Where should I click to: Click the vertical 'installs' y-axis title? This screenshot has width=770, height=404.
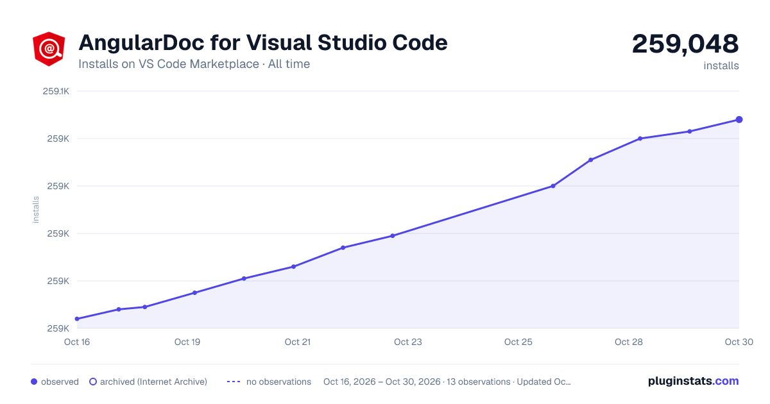(36, 210)
